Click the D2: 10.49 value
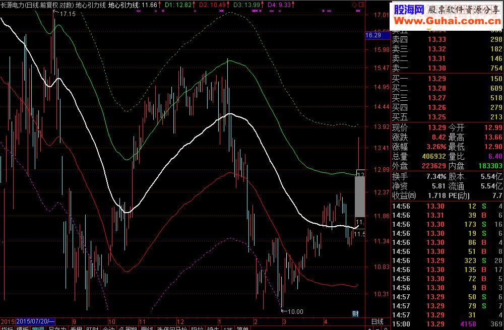504x330 pixels. coord(213,5)
